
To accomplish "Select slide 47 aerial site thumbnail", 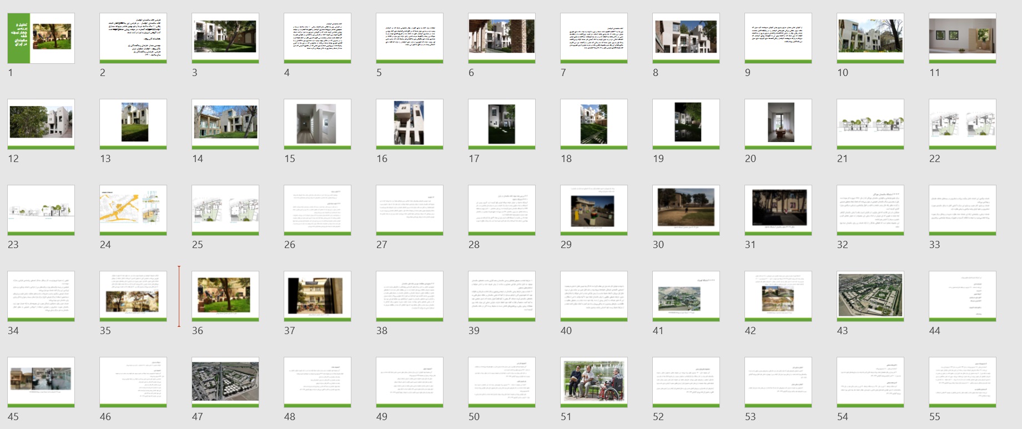I will click(x=225, y=382).
